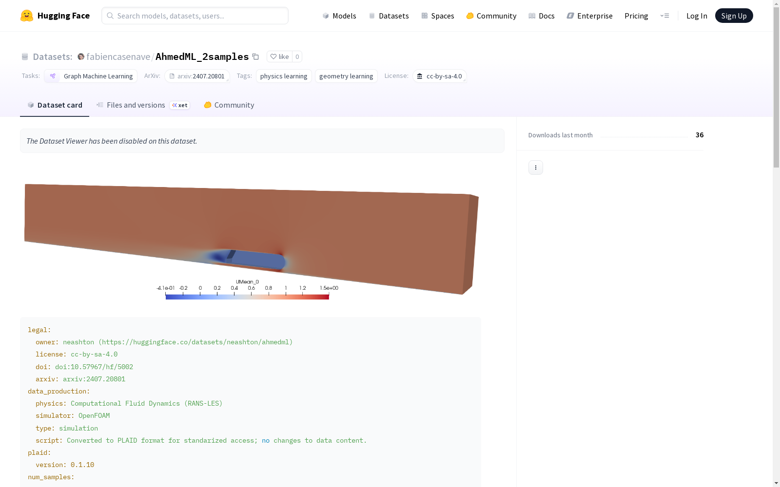Click the UMean_0 color scale bar
This screenshot has width=780, height=487.
click(247, 297)
